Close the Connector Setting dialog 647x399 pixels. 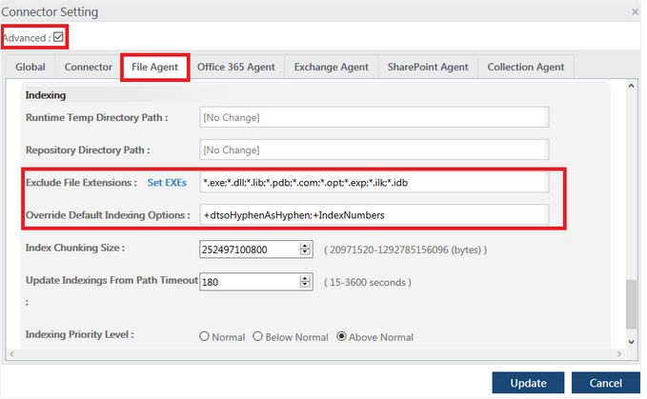[x=635, y=12]
